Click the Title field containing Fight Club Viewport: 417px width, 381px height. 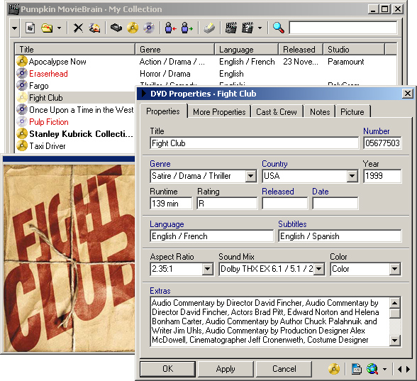point(254,143)
